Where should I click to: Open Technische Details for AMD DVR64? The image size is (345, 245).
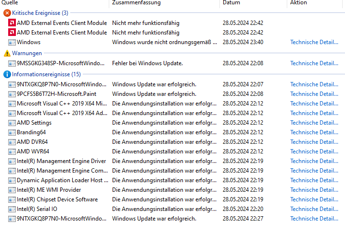[x=314, y=142]
